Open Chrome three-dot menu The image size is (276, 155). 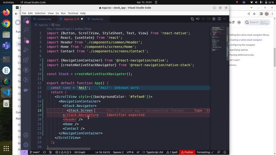pyautogui.click(x=272, y=14)
